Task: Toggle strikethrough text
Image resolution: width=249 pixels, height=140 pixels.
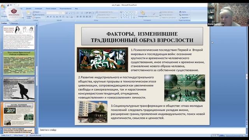Action: (57, 17)
